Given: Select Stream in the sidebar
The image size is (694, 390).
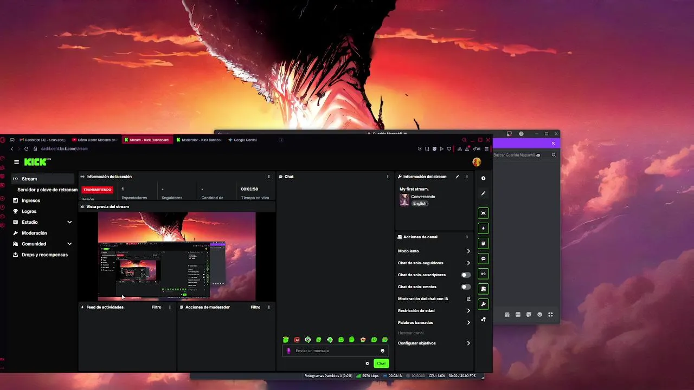Looking at the screenshot, I should 43,179.
